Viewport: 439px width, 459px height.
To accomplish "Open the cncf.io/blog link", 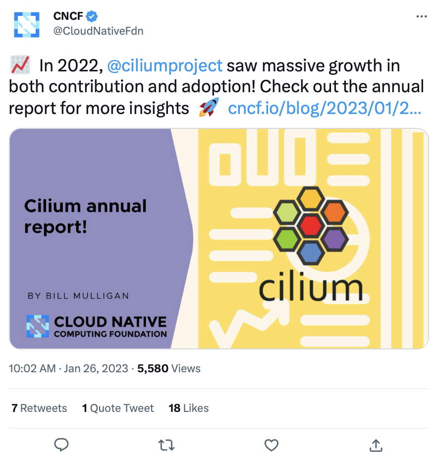I will [325, 108].
